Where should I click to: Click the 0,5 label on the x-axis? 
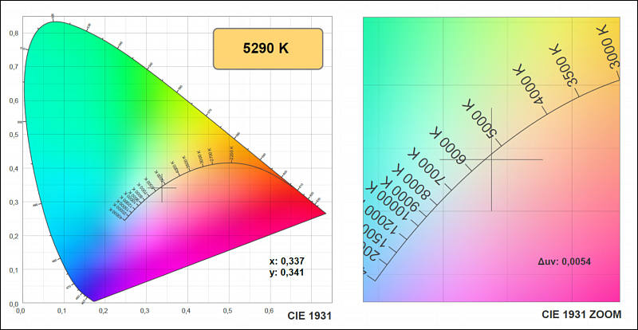point(228,311)
